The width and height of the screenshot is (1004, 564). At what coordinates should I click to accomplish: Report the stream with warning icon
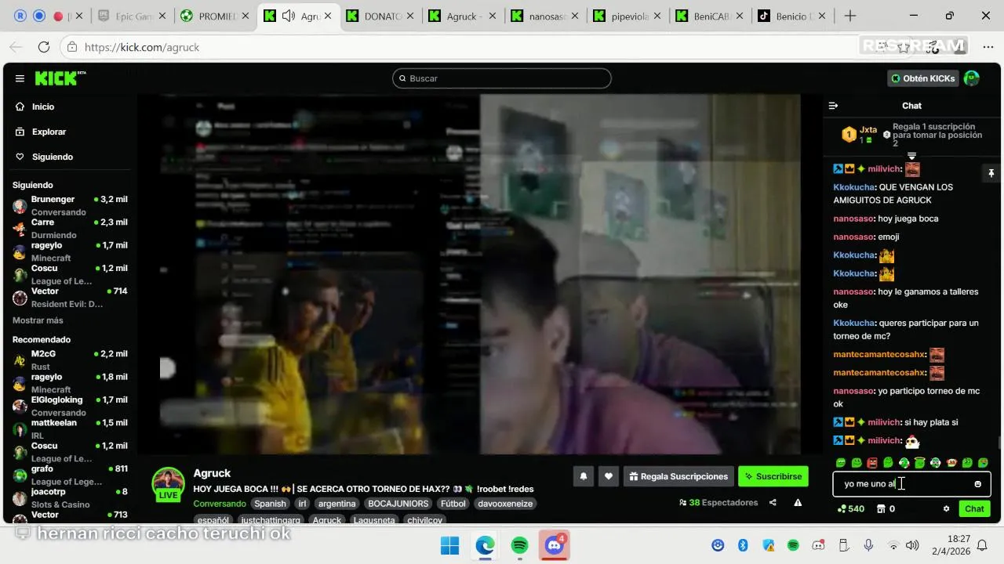click(798, 503)
